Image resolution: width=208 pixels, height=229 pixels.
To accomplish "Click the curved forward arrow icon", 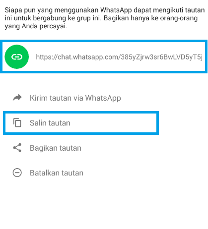I will 17,98.
